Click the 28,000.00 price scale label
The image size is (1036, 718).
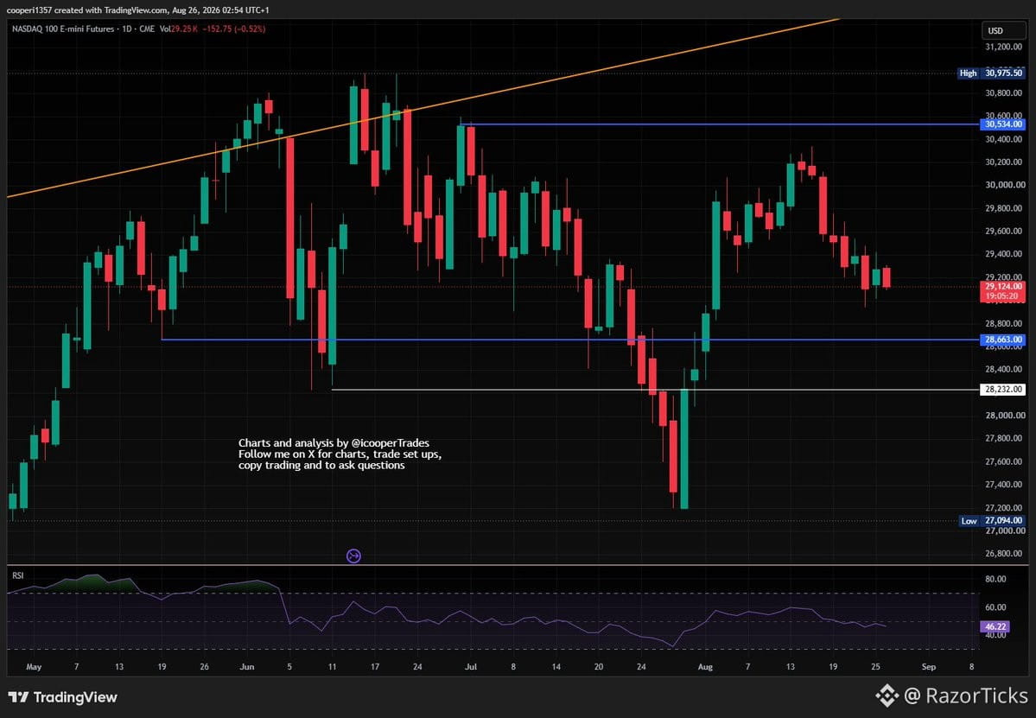(x=1005, y=416)
